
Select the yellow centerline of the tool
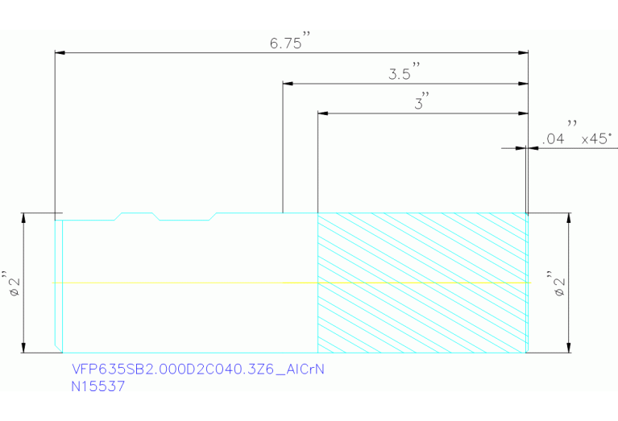coord(292,283)
